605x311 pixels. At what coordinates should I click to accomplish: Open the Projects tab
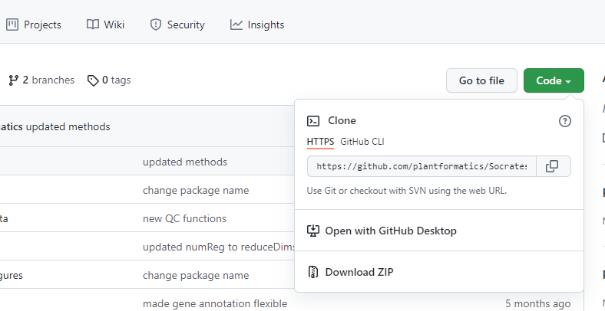[34, 25]
